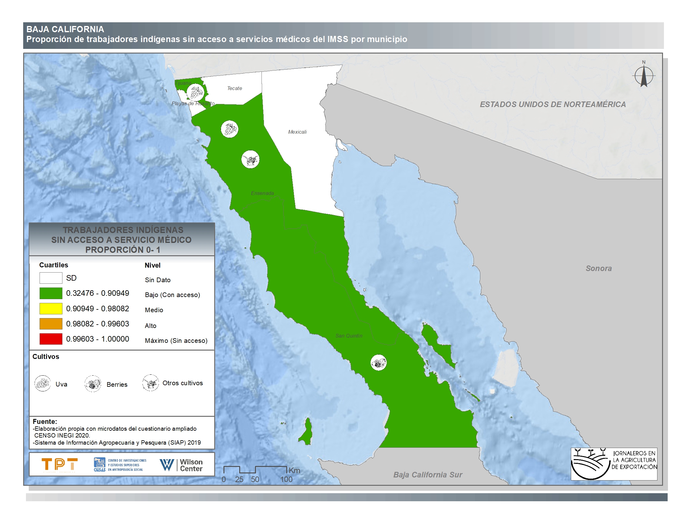The image size is (680, 526).
Task: Click the Jornaleros en la Agricultura logo
Action: point(614,464)
